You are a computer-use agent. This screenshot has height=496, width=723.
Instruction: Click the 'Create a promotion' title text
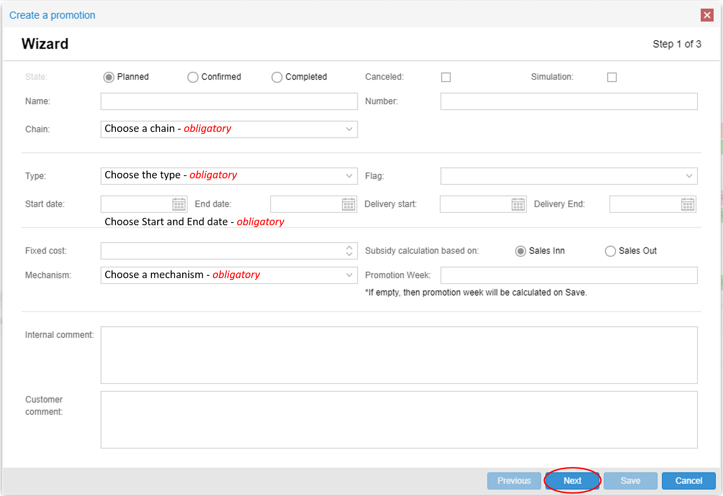[52, 15]
